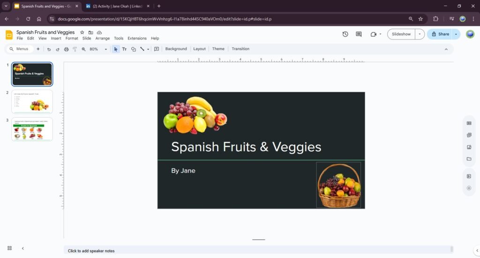Click the add comment toolbar icon
The height and width of the screenshot is (258, 480).
157,49
